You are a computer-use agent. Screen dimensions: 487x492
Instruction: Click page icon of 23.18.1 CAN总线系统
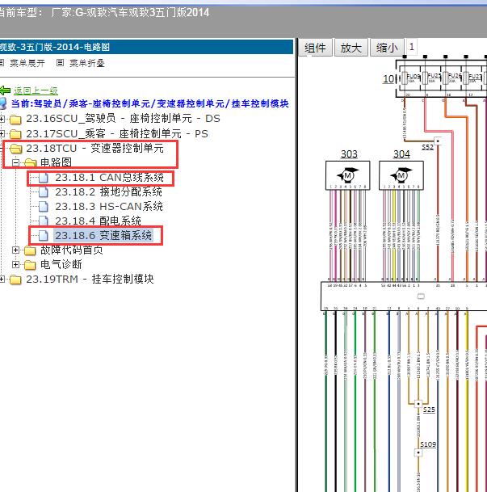[x=44, y=178]
